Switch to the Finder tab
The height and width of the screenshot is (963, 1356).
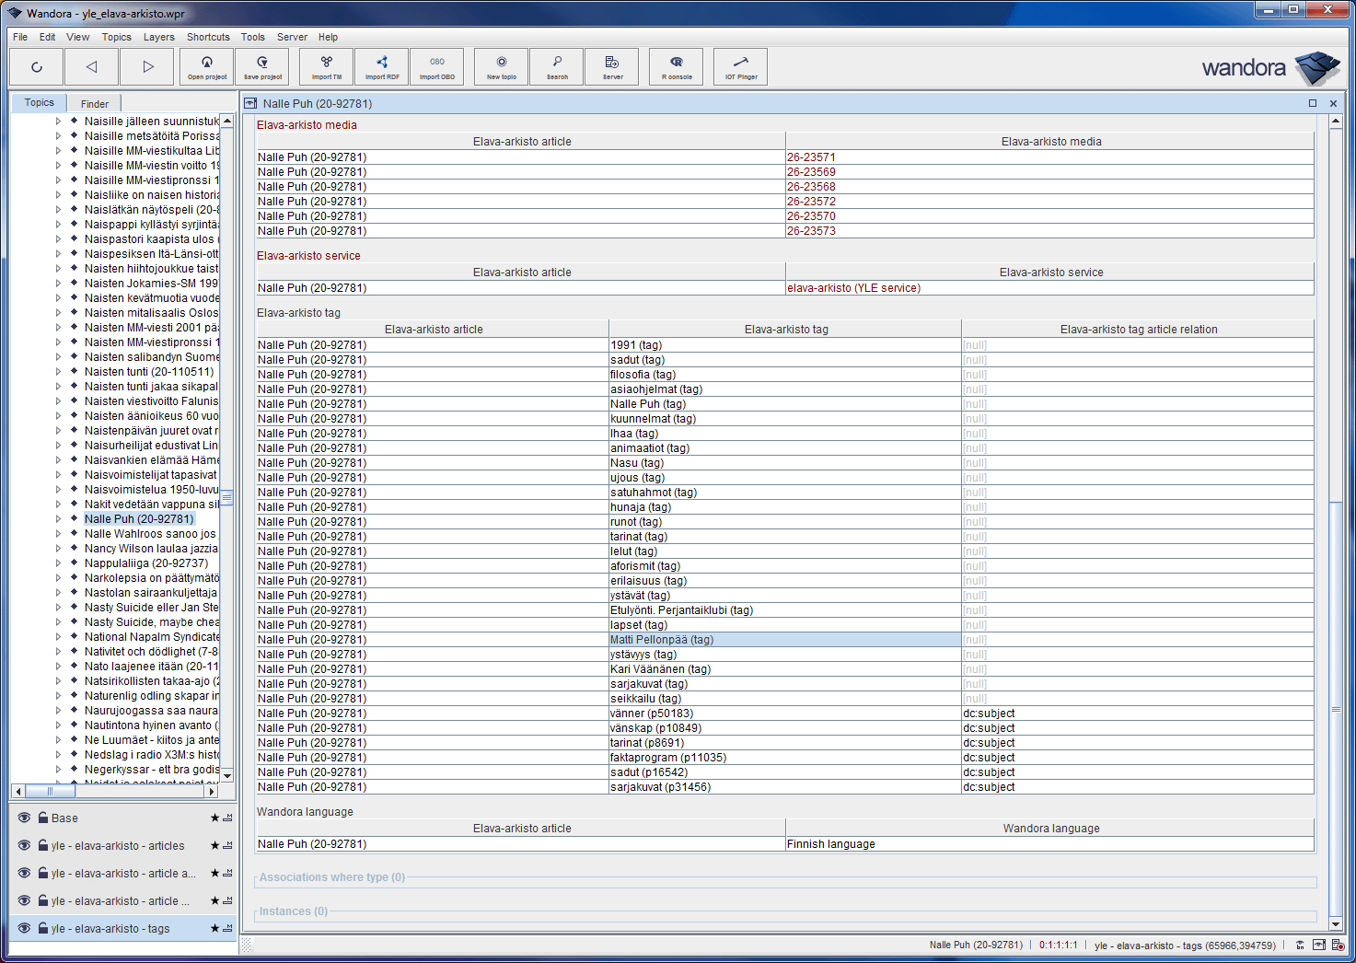coord(94,104)
